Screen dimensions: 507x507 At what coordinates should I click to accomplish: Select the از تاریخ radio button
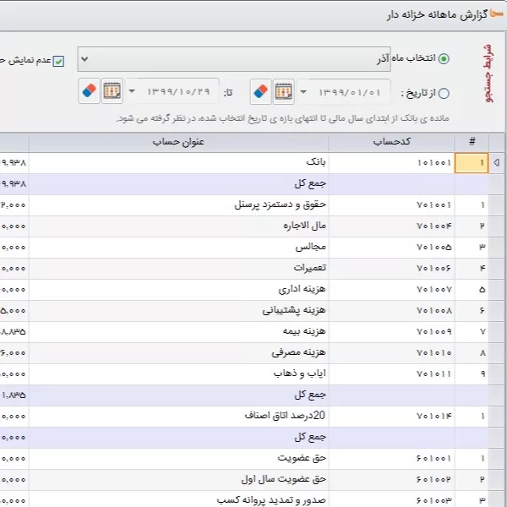[x=444, y=93]
